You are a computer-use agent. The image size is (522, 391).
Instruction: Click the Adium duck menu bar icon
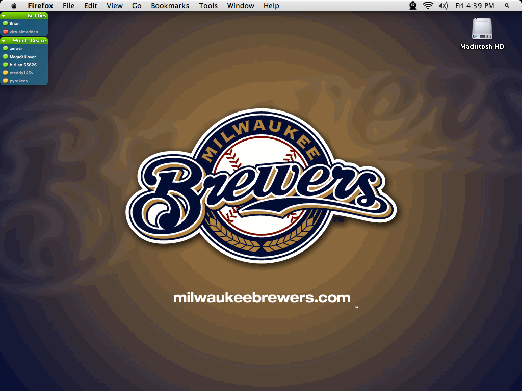(413, 6)
